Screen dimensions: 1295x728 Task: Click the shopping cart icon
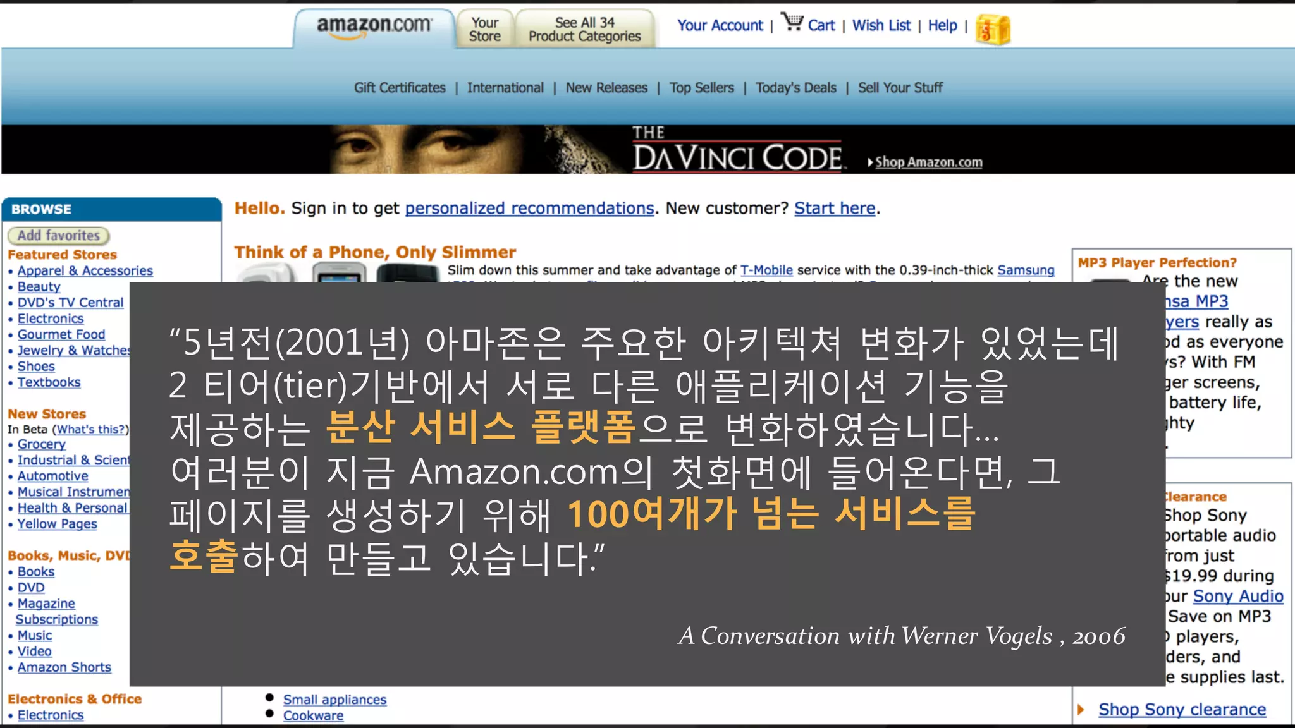(x=792, y=22)
